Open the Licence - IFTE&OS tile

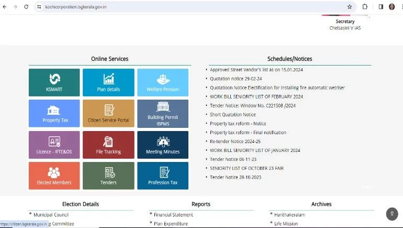click(54, 145)
